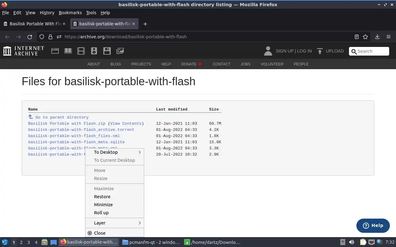The image size is (396, 247).
Task: Click the tracking protection shield icon
Action: 42,37
